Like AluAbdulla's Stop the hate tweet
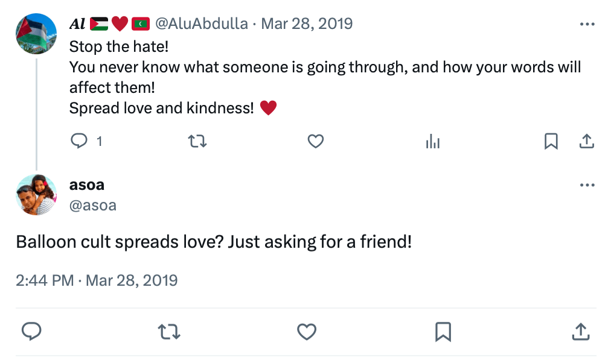 (316, 141)
